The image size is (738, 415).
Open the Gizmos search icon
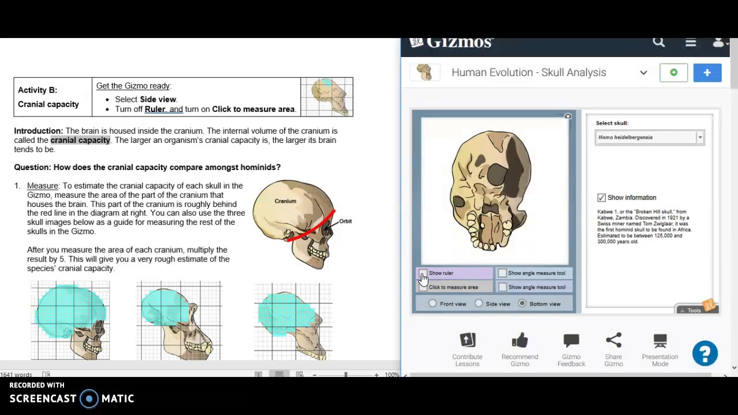click(658, 42)
